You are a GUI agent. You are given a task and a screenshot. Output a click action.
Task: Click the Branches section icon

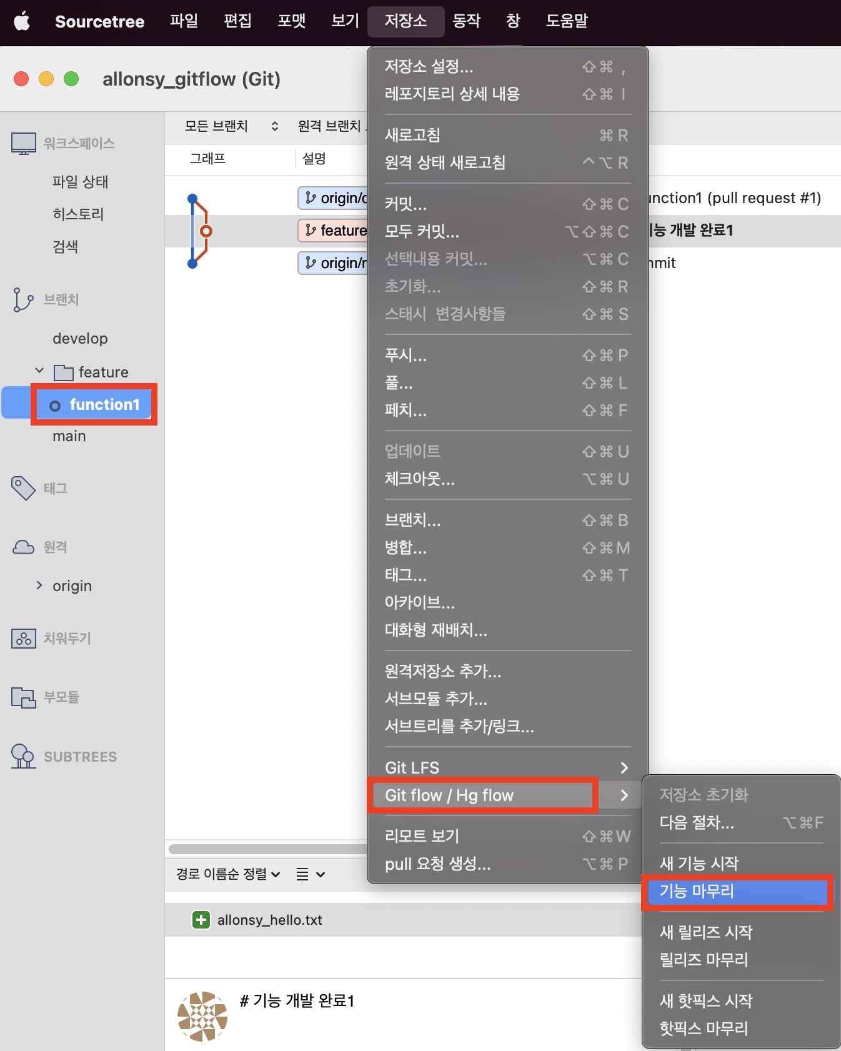point(23,300)
